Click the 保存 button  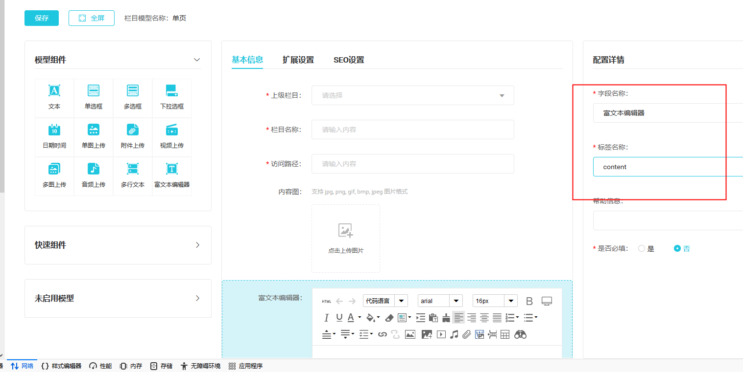[x=42, y=18]
